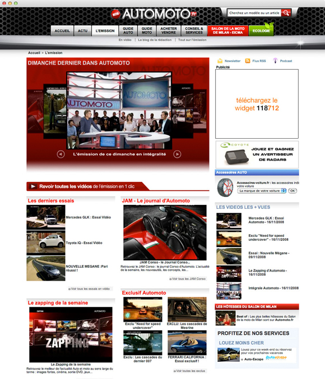Click Voir toutes les exclus link
This screenshot has height=379, width=325.
[x=189, y=371]
